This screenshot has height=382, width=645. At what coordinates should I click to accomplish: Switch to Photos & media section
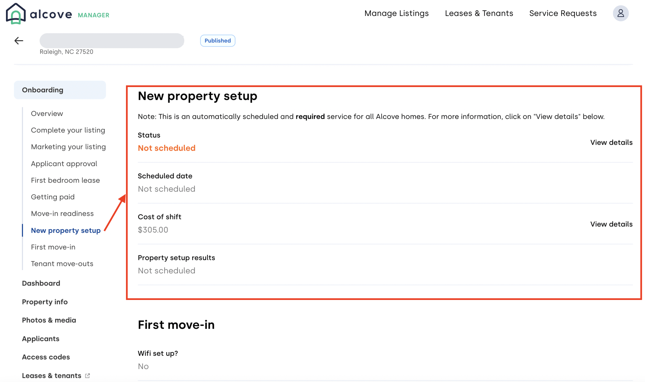[x=49, y=320]
